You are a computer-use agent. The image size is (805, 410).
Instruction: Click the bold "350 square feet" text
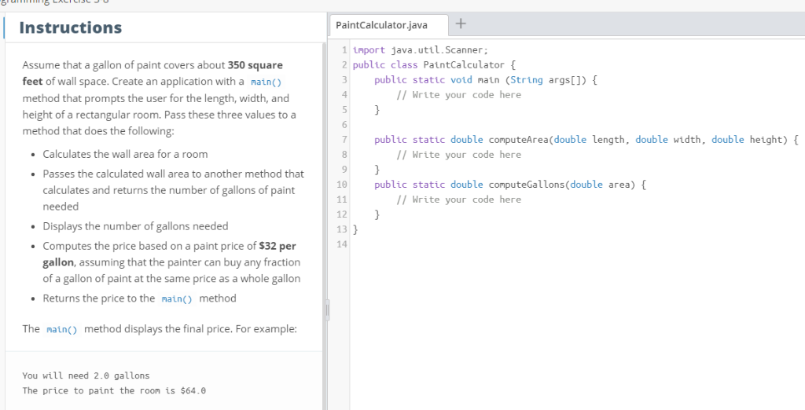point(254,65)
